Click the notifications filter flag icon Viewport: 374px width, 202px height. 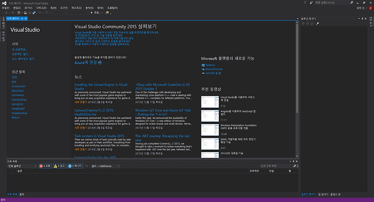[305, 2]
